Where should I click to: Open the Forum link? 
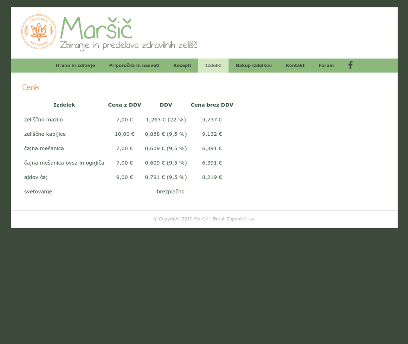tap(326, 65)
